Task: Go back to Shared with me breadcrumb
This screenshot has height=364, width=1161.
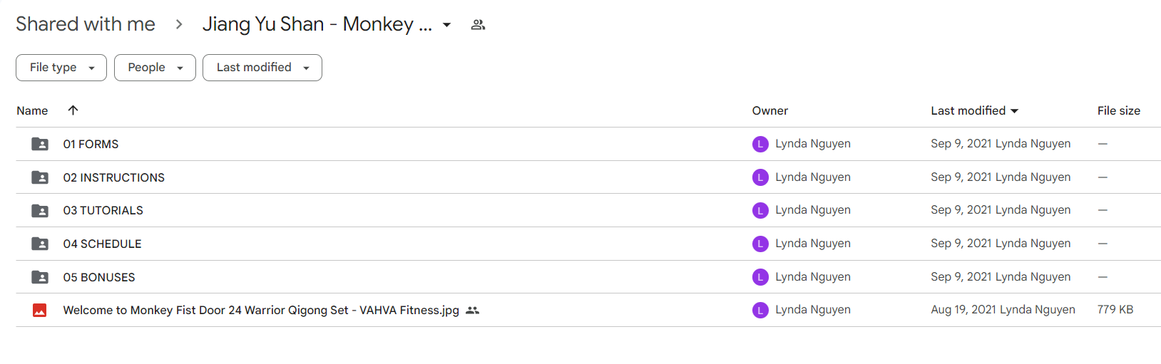Action: click(x=86, y=24)
